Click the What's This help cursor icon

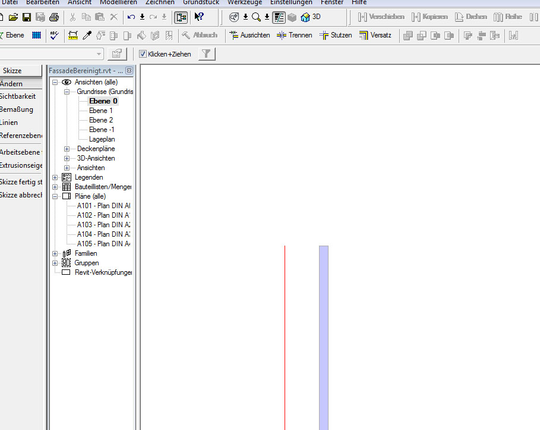[x=199, y=17]
